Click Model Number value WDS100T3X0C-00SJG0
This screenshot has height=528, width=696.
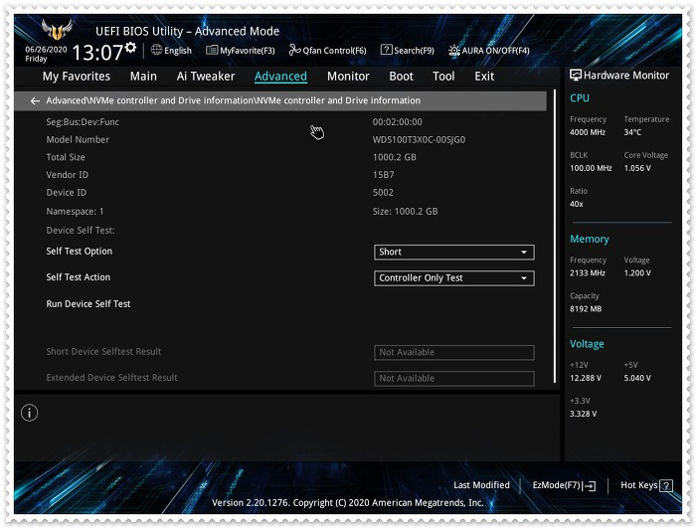419,140
